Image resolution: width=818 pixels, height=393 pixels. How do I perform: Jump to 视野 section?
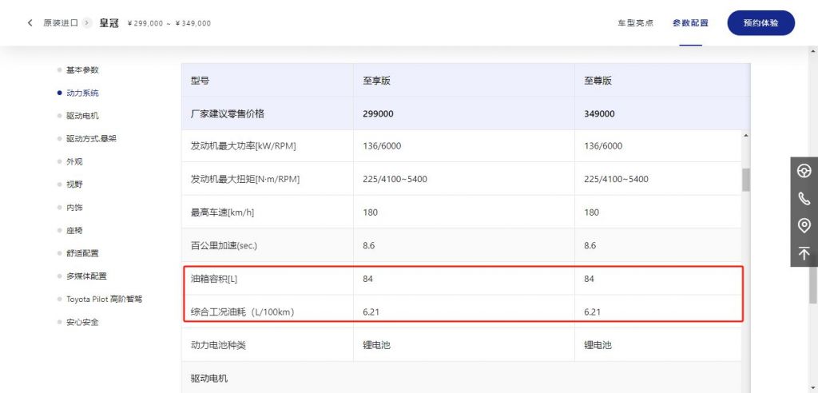pyautogui.click(x=74, y=185)
